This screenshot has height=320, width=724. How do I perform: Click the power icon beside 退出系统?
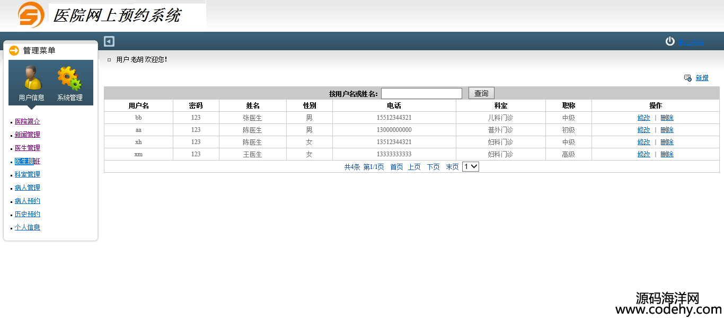tap(670, 41)
